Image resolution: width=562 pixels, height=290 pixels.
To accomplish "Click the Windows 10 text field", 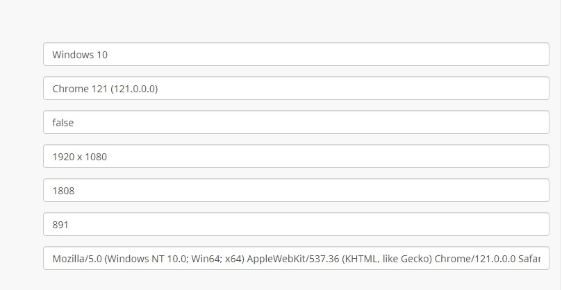I will [296, 54].
